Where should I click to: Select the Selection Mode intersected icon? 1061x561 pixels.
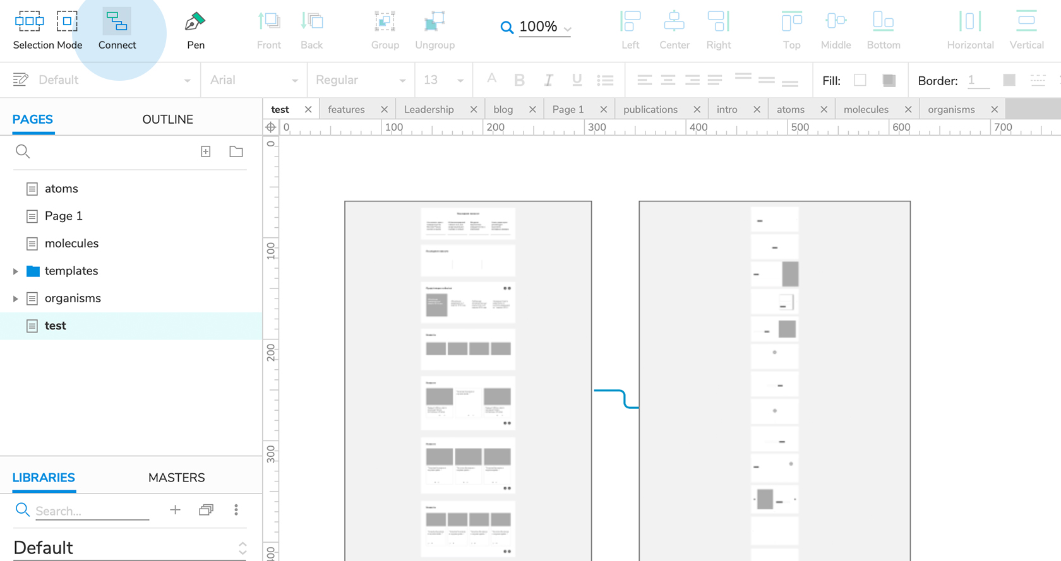(x=29, y=21)
